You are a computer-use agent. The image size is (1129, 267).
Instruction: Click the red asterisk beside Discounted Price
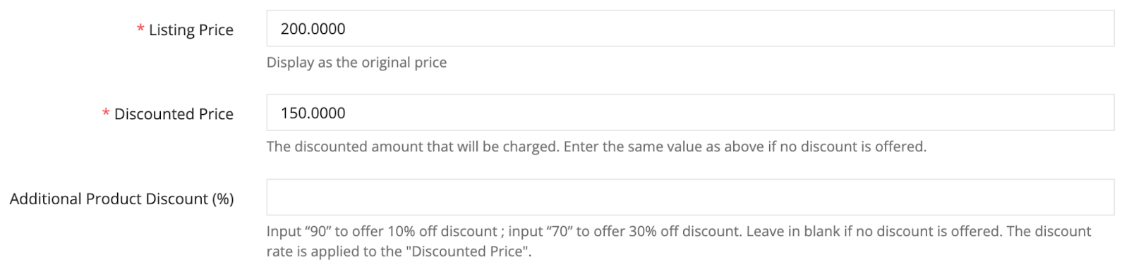tap(106, 113)
